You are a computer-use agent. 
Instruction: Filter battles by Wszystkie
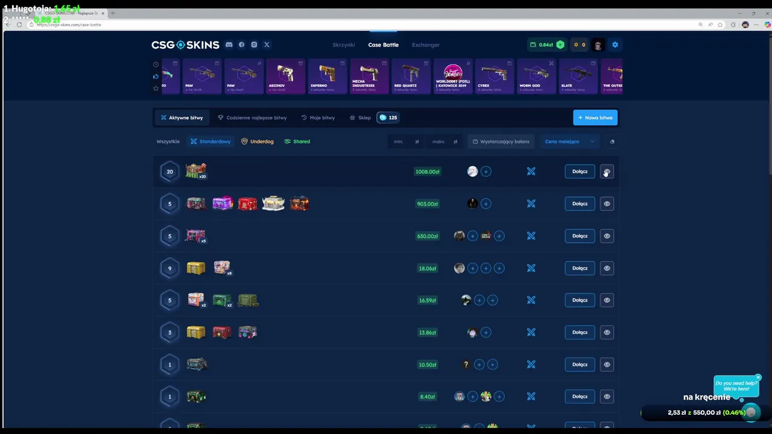(x=168, y=142)
